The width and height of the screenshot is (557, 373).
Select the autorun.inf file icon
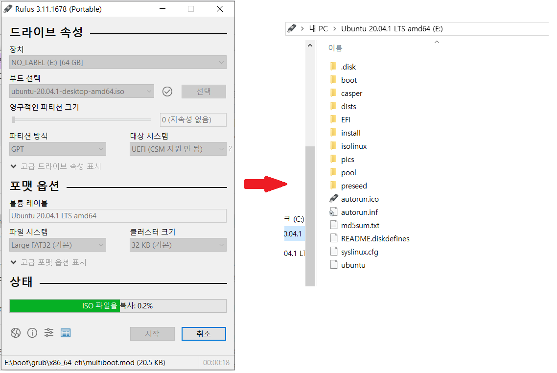pos(333,212)
